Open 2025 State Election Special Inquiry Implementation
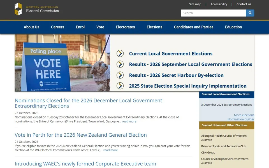This screenshot has height=168, width=269. click(x=188, y=86)
